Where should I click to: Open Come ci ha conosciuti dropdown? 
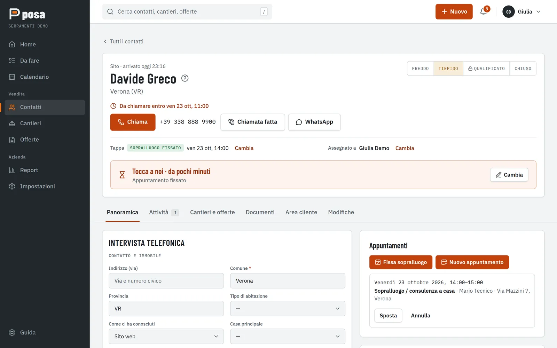[x=166, y=337]
